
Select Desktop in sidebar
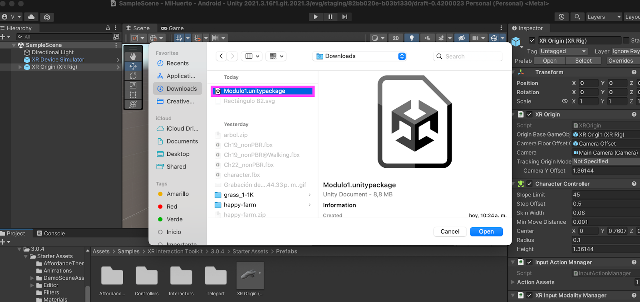pyautogui.click(x=178, y=154)
